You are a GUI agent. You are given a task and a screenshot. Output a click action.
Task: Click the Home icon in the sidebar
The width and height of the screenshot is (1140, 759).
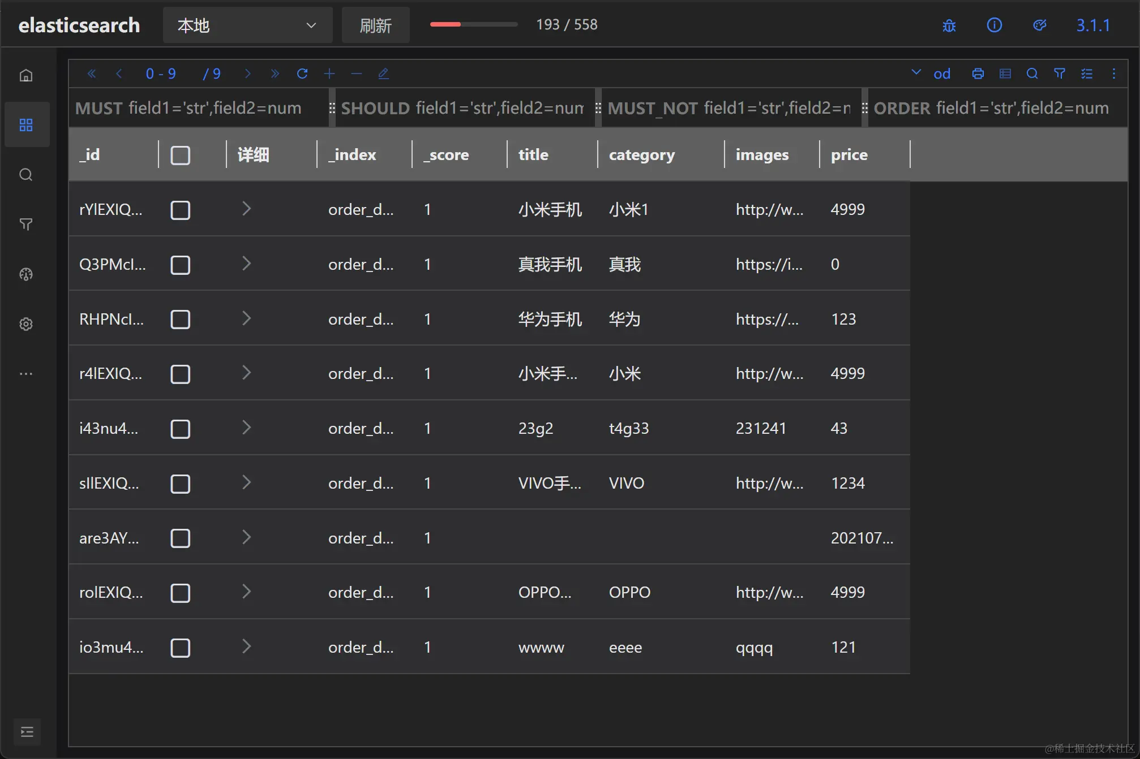click(26, 75)
